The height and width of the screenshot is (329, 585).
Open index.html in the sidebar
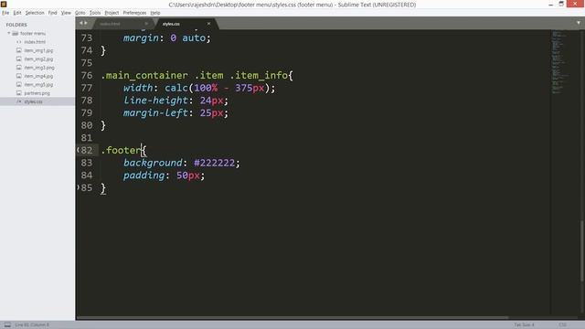pos(35,42)
